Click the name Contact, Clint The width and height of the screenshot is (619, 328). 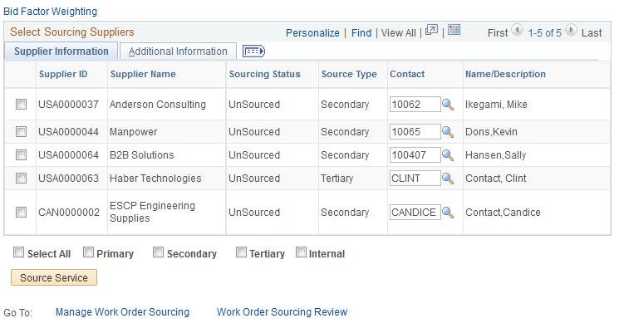point(496,179)
